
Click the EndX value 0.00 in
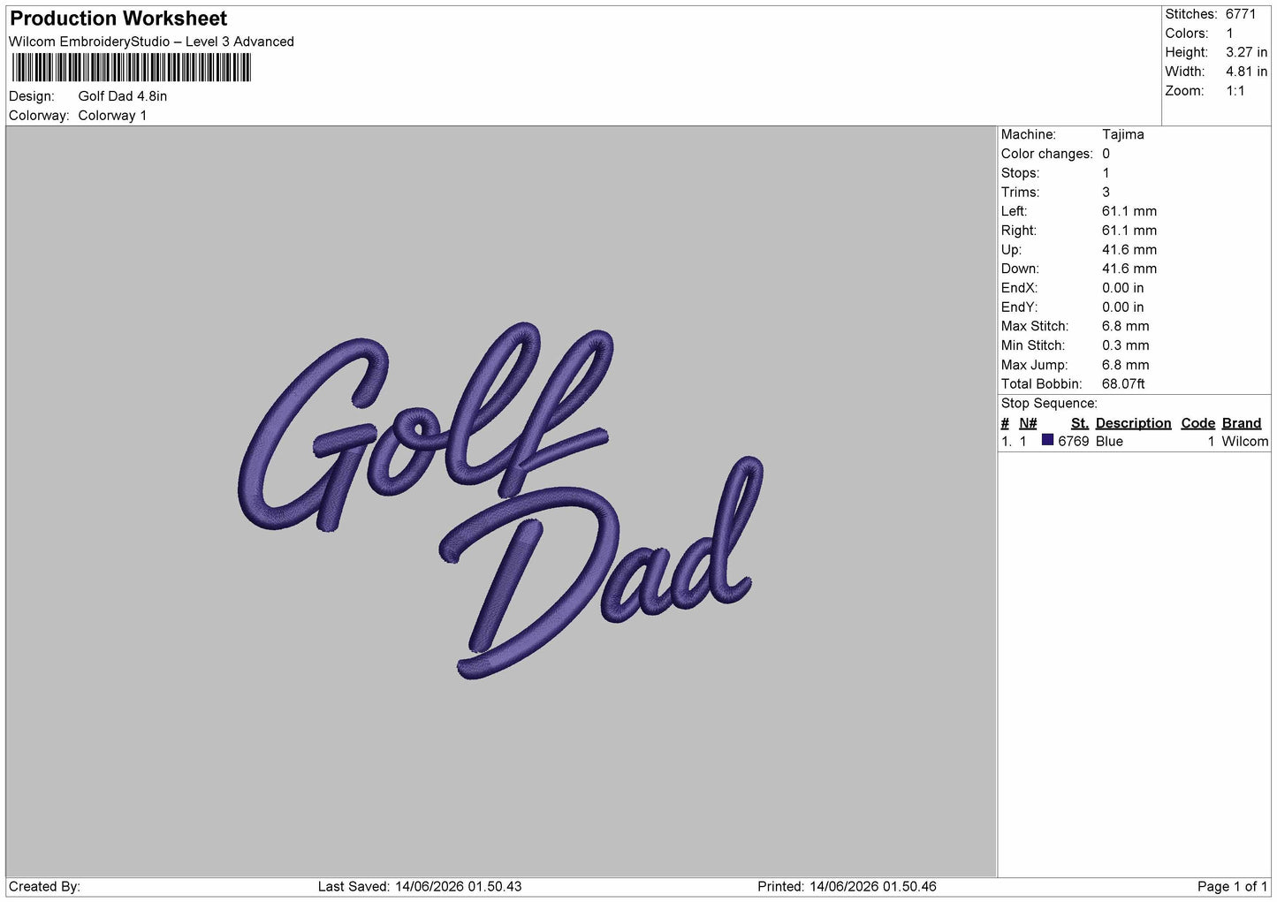coord(1123,288)
